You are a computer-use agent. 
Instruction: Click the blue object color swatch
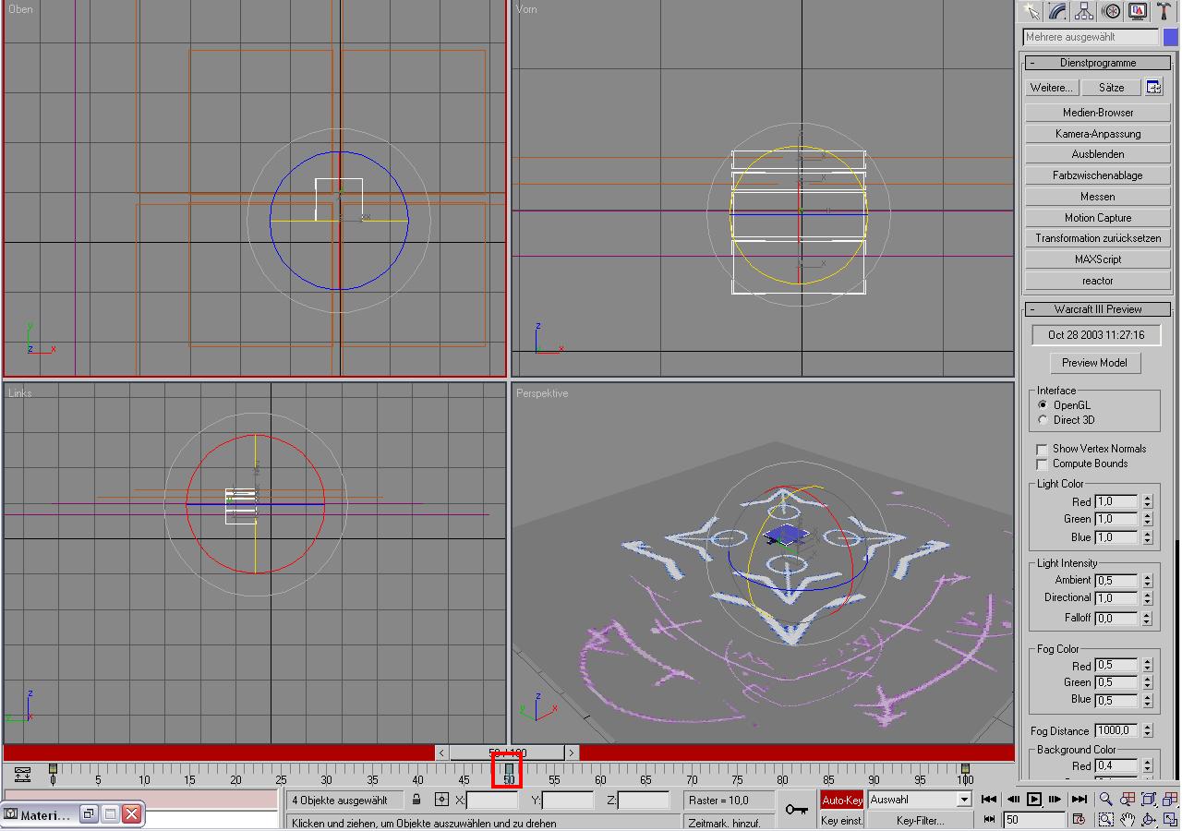[1170, 37]
